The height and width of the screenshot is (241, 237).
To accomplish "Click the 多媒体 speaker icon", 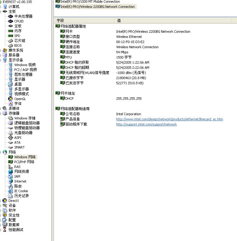I will click(5, 109).
